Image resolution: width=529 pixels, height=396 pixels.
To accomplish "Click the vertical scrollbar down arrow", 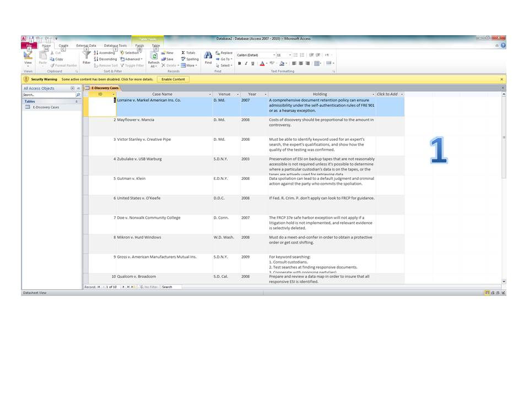I will click(504, 282).
